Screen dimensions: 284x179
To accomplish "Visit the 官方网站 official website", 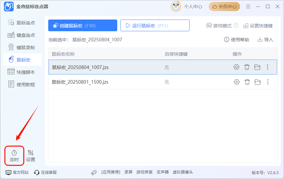I will pyautogui.click(x=17, y=172).
